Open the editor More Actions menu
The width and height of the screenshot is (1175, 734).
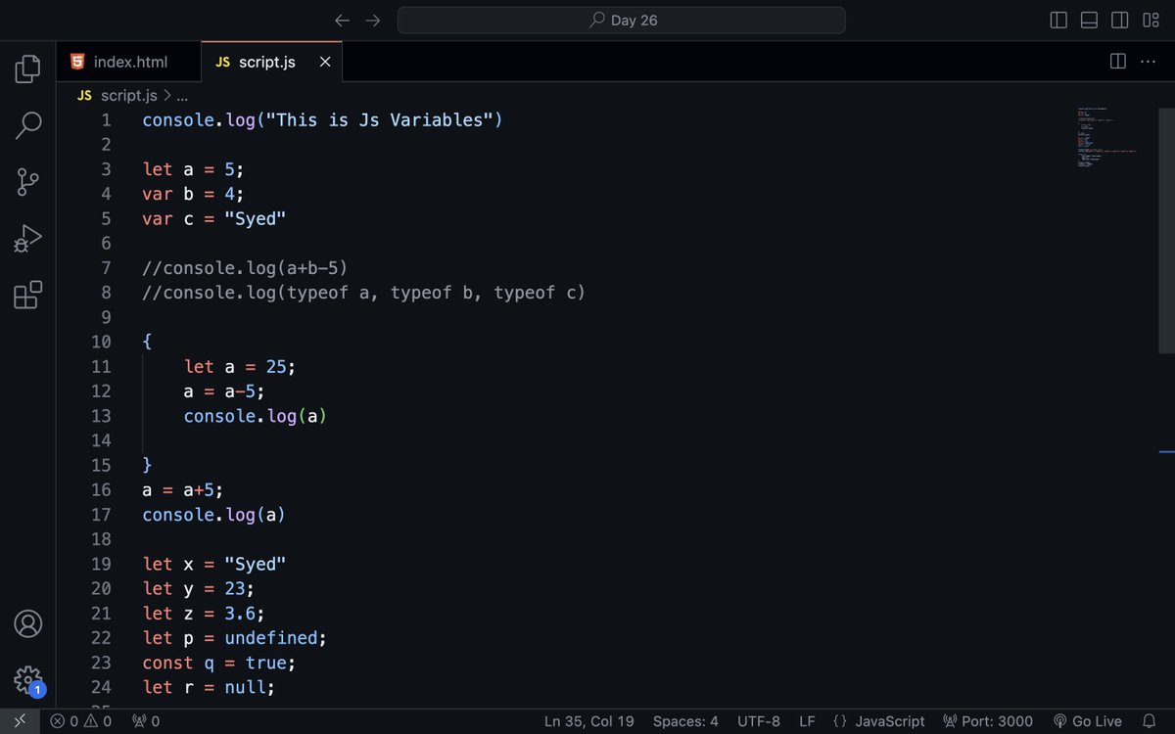pyautogui.click(x=1149, y=62)
